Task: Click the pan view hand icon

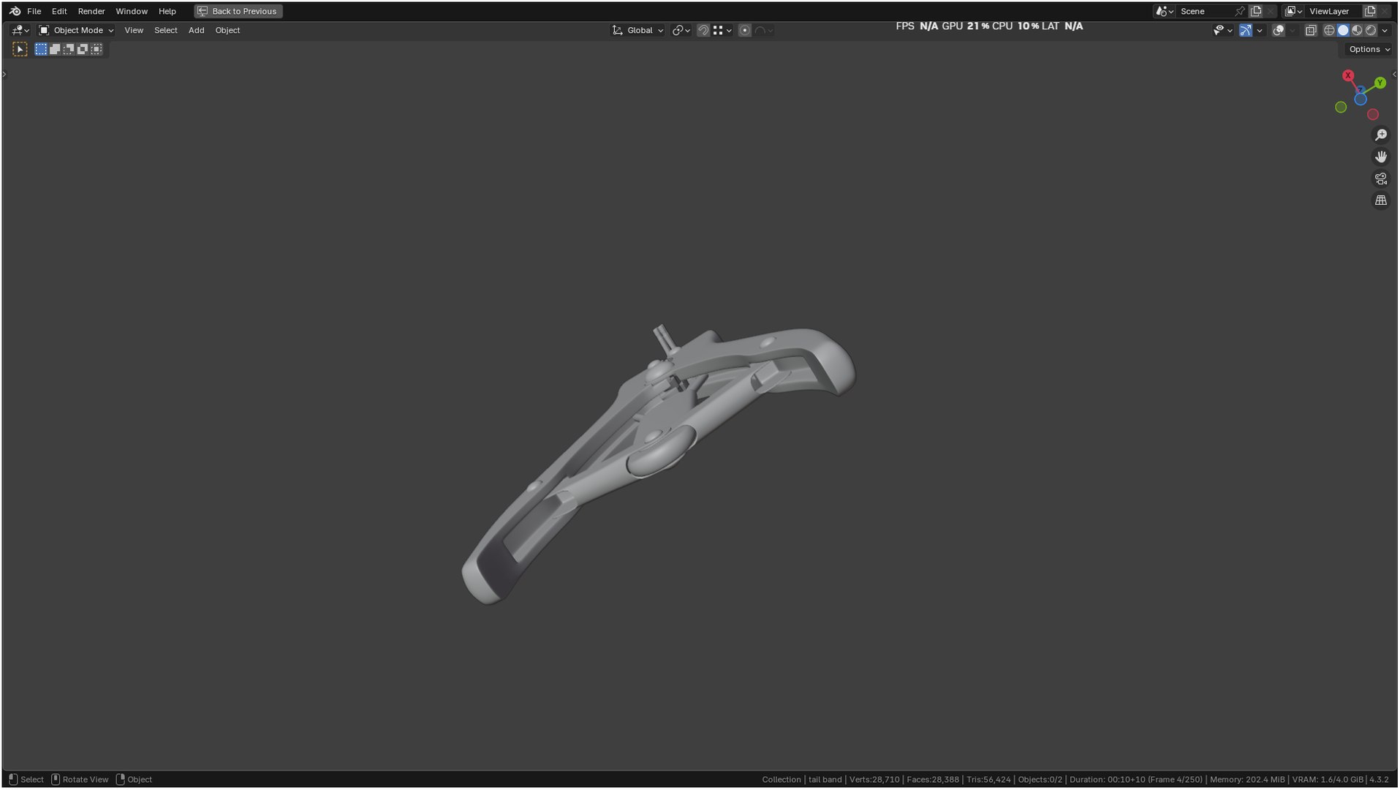Action: click(1381, 157)
